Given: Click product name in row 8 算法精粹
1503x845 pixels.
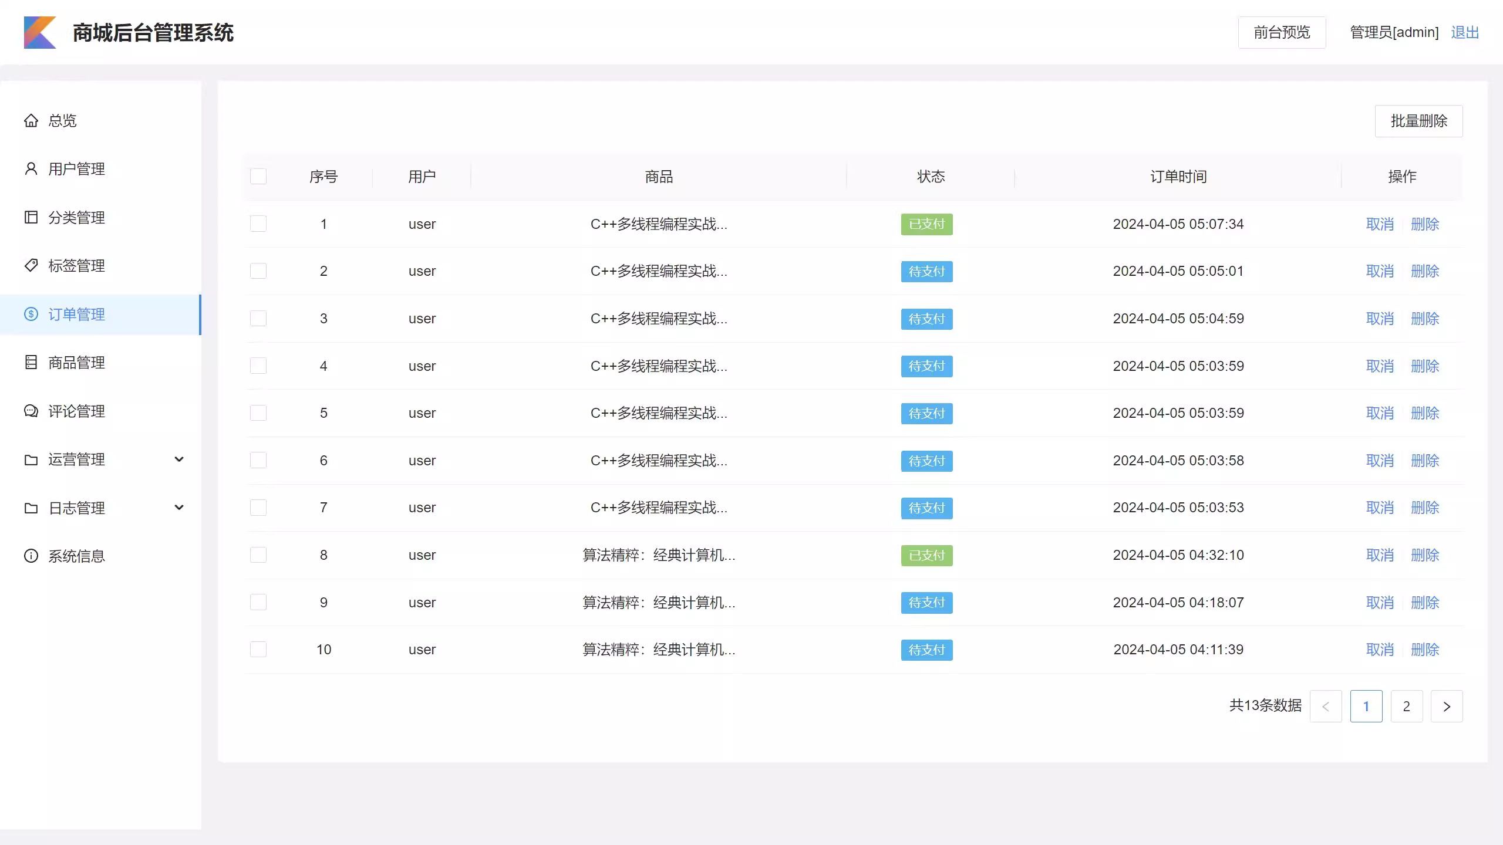Looking at the screenshot, I should pos(659,555).
